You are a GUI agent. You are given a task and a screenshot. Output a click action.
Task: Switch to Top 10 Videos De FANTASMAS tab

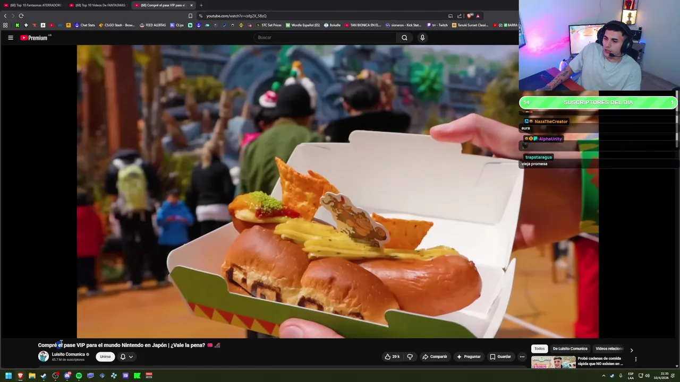pyautogui.click(x=98, y=5)
